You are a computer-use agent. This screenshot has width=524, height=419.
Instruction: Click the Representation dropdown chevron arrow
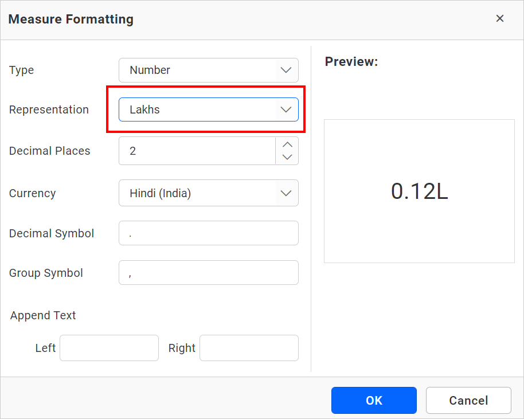click(286, 109)
